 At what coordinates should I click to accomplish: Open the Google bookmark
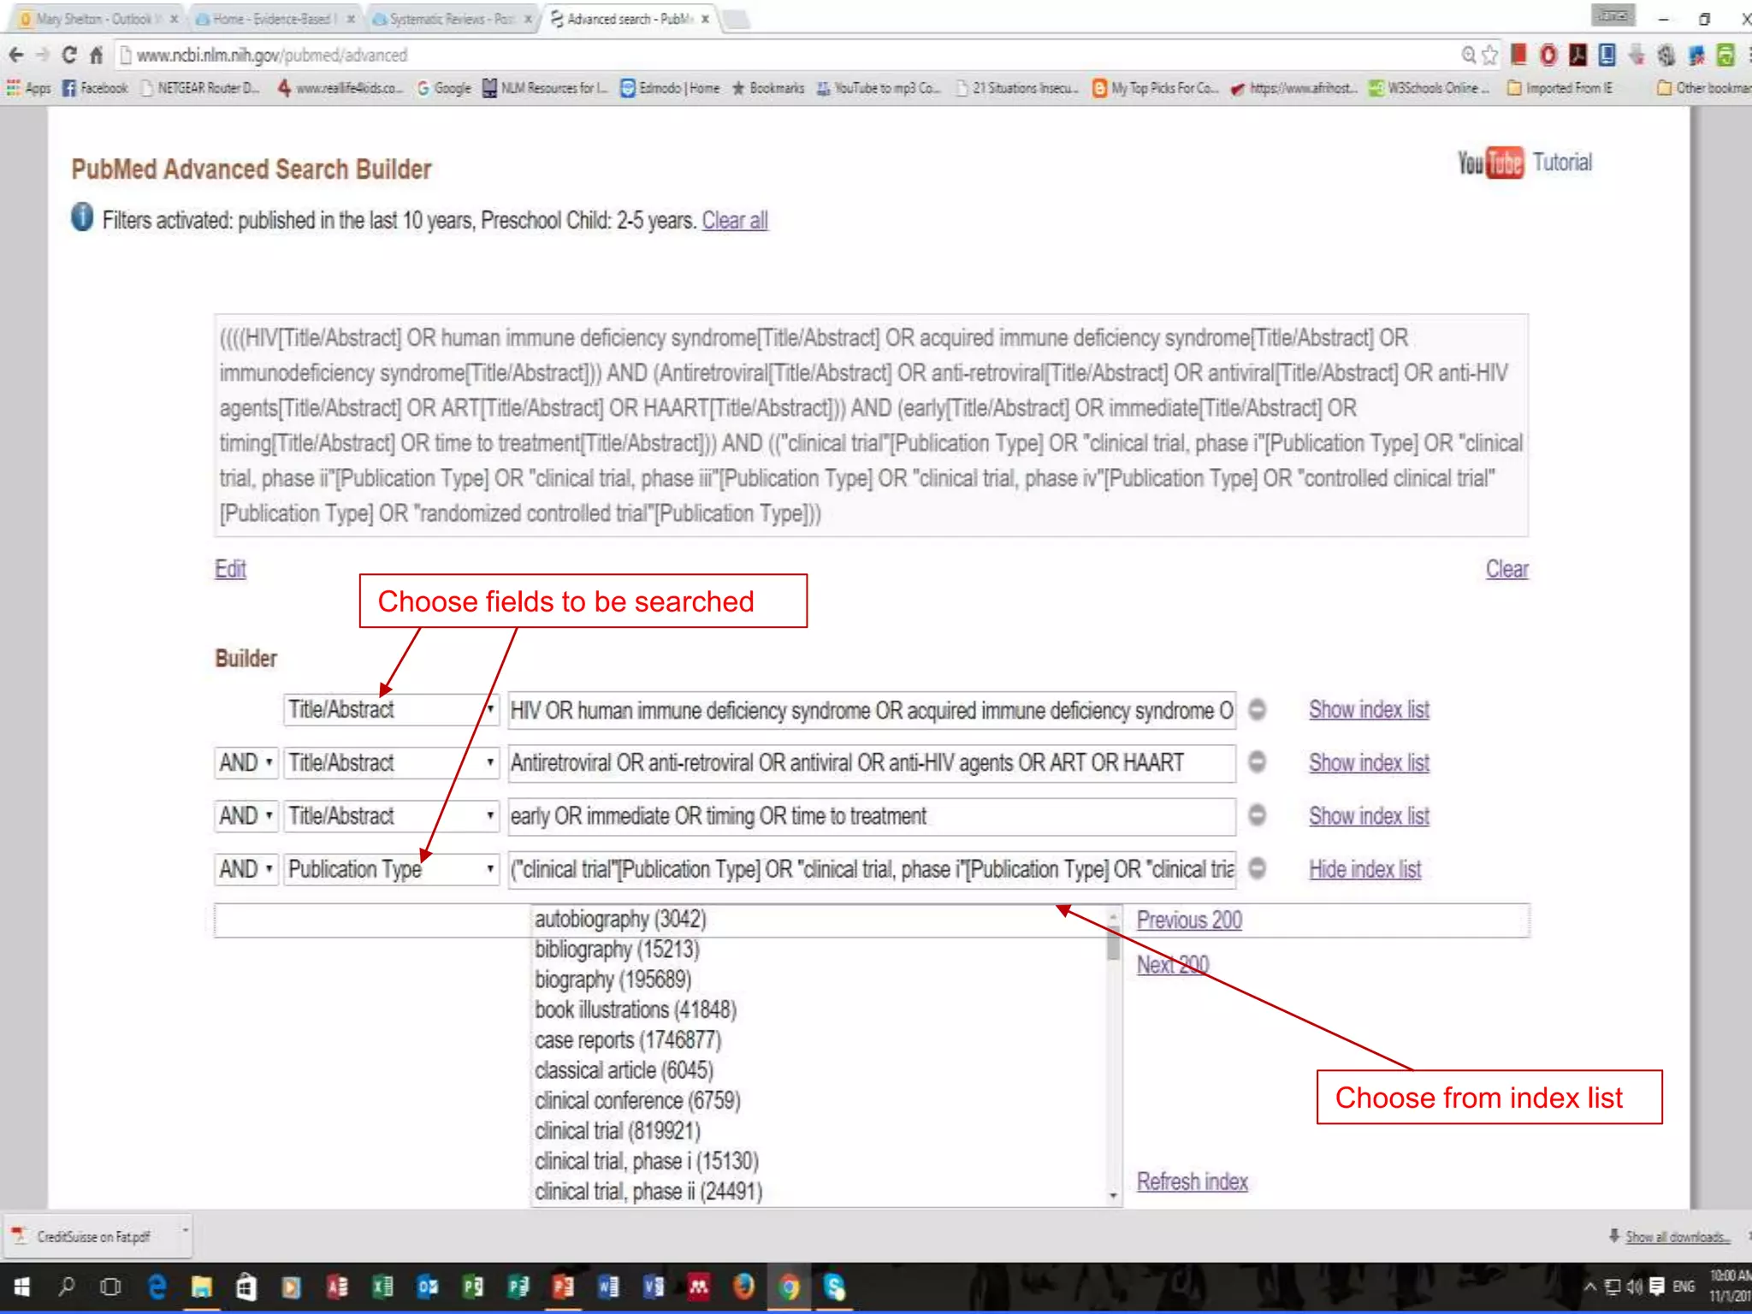click(x=444, y=88)
